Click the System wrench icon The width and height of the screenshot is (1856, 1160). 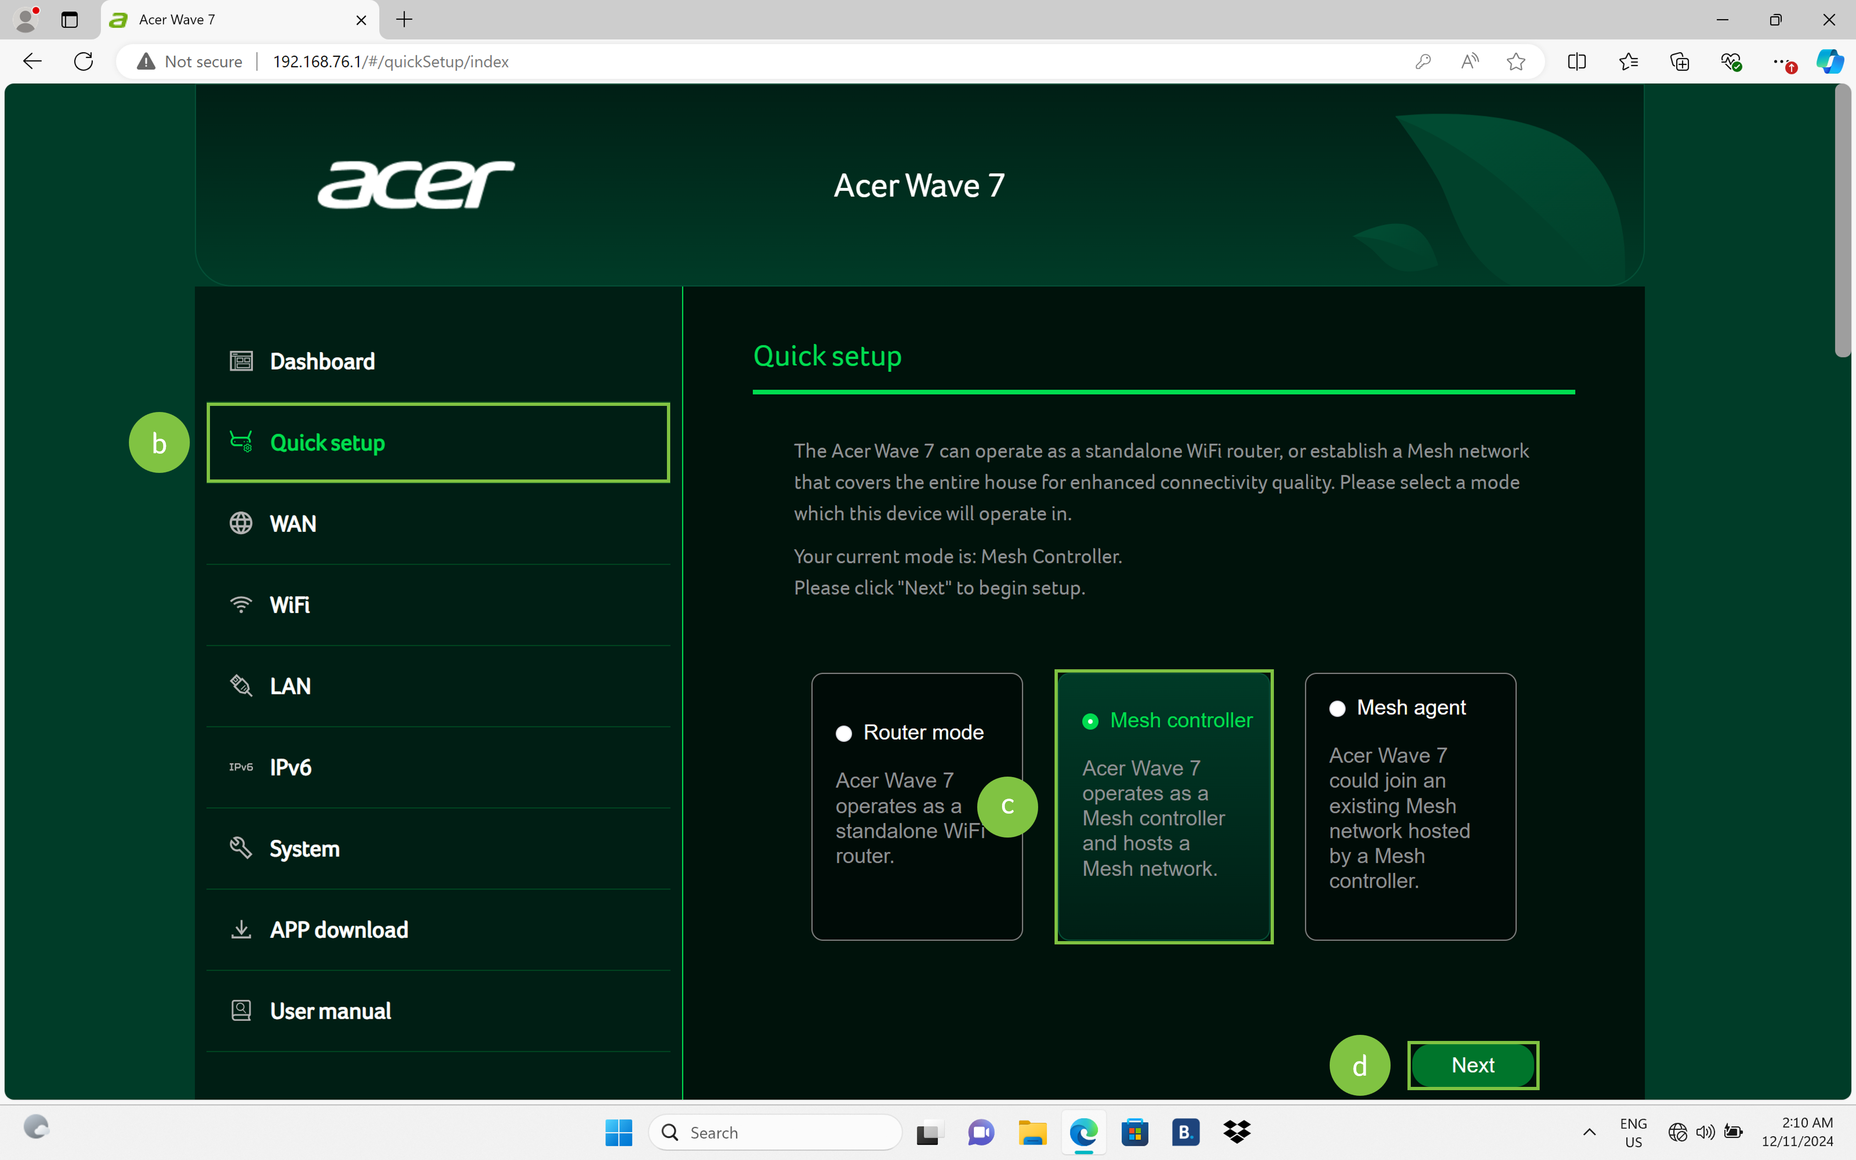pos(241,848)
